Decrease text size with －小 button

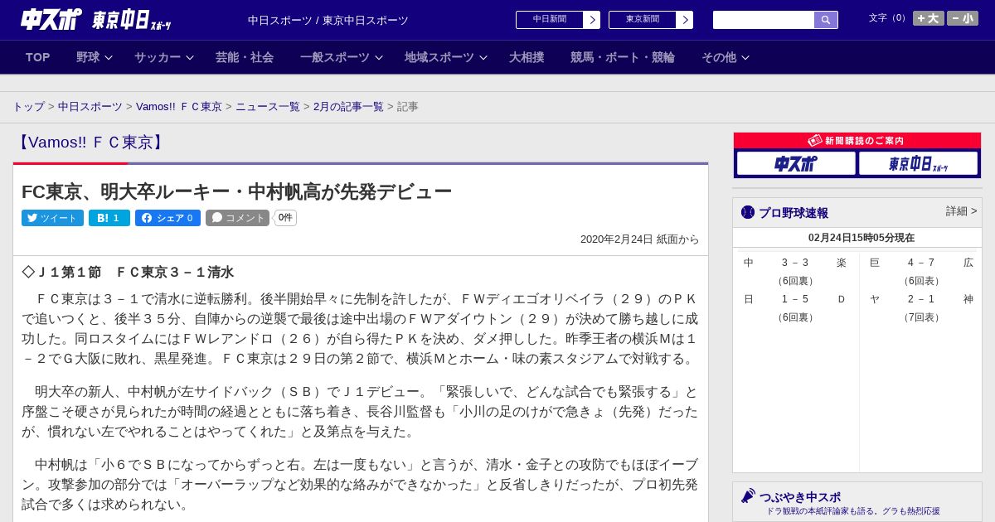coord(963,18)
